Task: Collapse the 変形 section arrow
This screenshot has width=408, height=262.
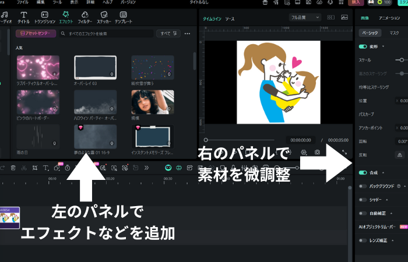Action: 383,47
